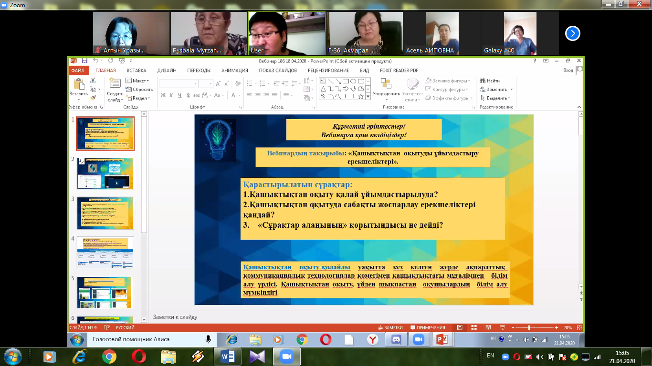Expand the Макет layout dropdown
This screenshot has width=652, height=366.
[x=137, y=81]
